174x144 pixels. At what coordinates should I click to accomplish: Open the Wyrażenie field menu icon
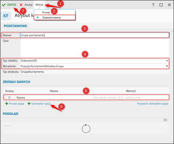click(x=167, y=66)
